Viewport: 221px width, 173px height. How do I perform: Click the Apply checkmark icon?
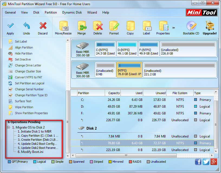(x=10, y=25)
